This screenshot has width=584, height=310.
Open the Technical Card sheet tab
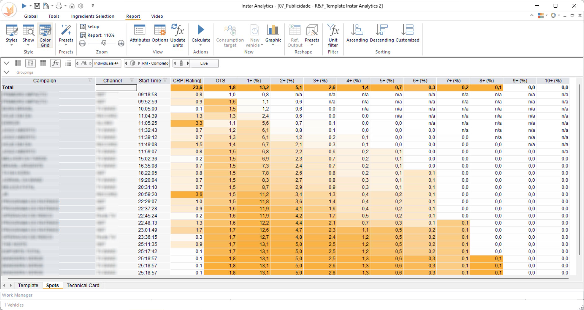pyautogui.click(x=83, y=285)
